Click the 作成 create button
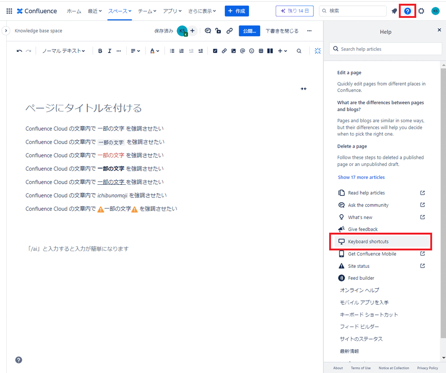The image size is (446, 373). tap(236, 11)
